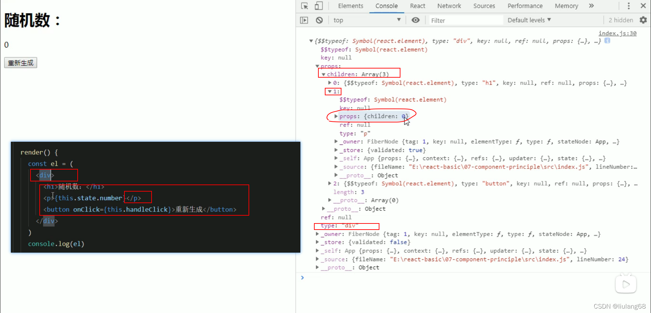Open the Network tab
The height and width of the screenshot is (313, 651).
449,6
